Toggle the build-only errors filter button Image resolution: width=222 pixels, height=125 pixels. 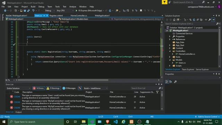(80, 88)
